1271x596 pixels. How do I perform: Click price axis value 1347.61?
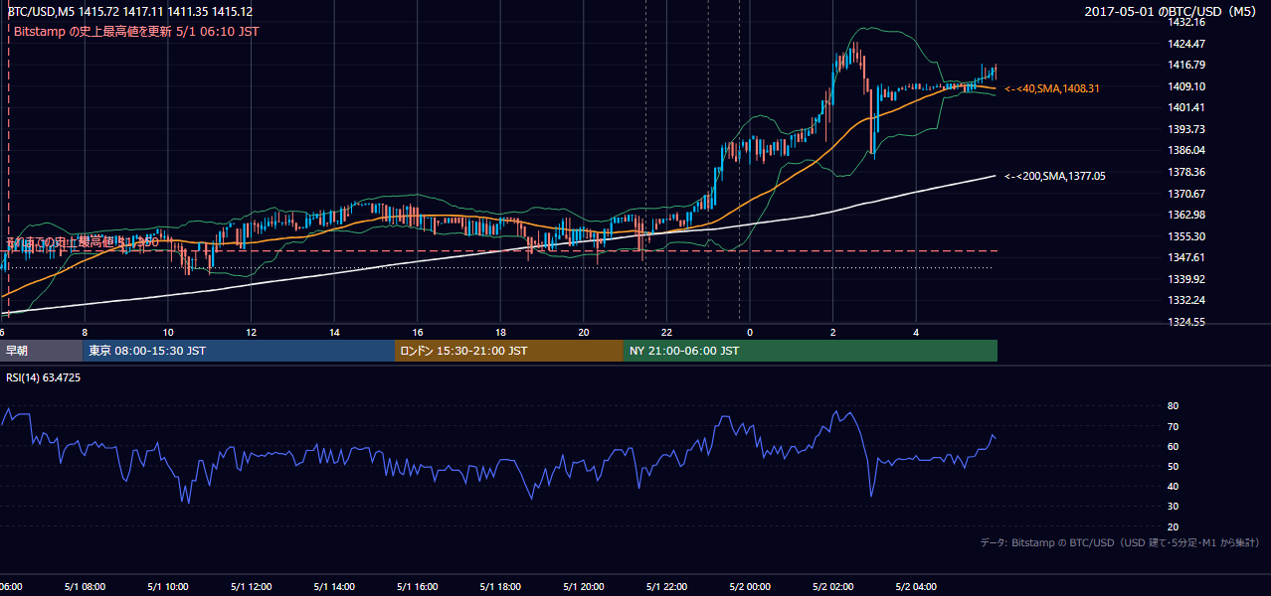(x=1185, y=257)
